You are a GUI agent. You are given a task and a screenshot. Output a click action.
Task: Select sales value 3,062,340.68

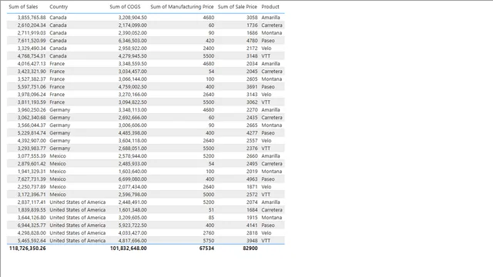pos(32,118)
